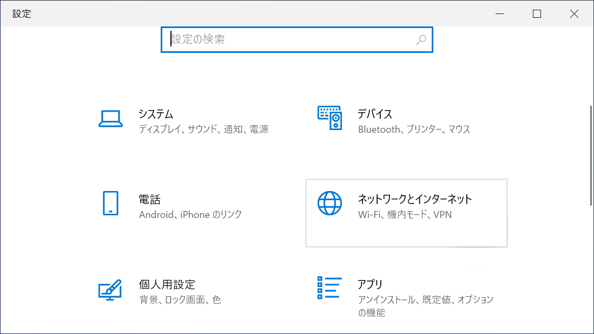Minimize the 設定 window
The width and height of the screenshot is (594, 334).
pos(500,13)
